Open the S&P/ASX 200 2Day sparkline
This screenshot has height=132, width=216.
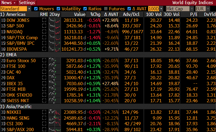click(x=55, y=129)
